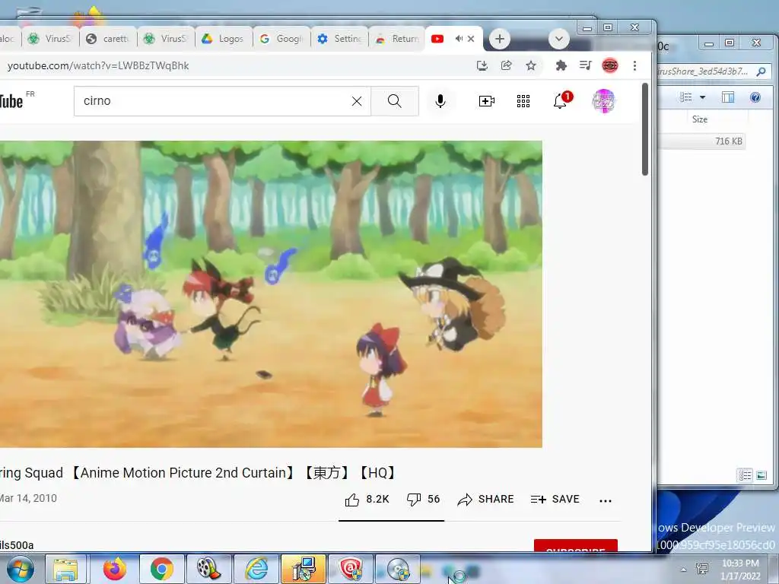Open the YouTube account avatar menu

click(x=603, y=101)
